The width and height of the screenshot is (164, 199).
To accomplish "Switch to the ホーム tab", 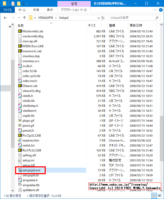I will pyautogui.click(x=22, y=10).
